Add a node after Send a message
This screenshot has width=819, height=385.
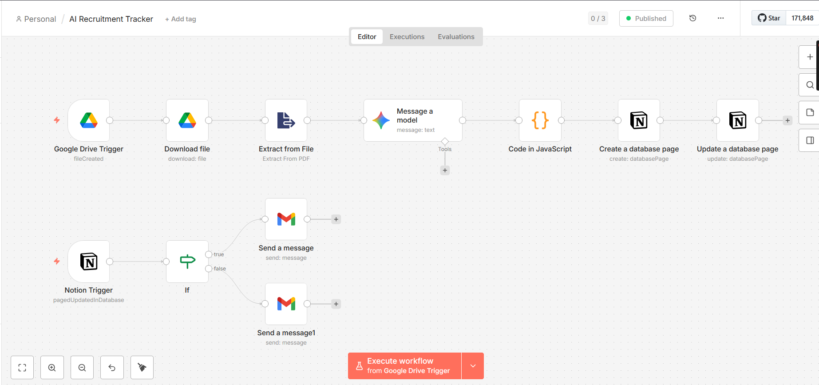point(336,219)
